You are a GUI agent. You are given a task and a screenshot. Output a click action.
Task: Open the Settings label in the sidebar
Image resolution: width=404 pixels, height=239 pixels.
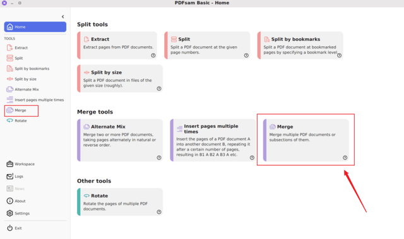22,213
